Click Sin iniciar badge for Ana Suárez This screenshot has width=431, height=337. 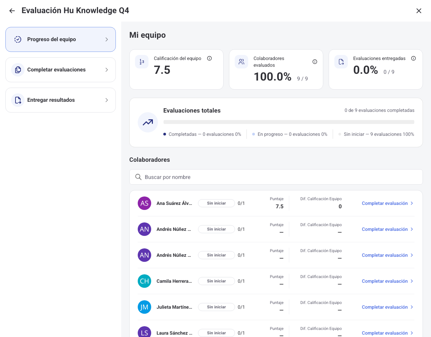point(217,203)
